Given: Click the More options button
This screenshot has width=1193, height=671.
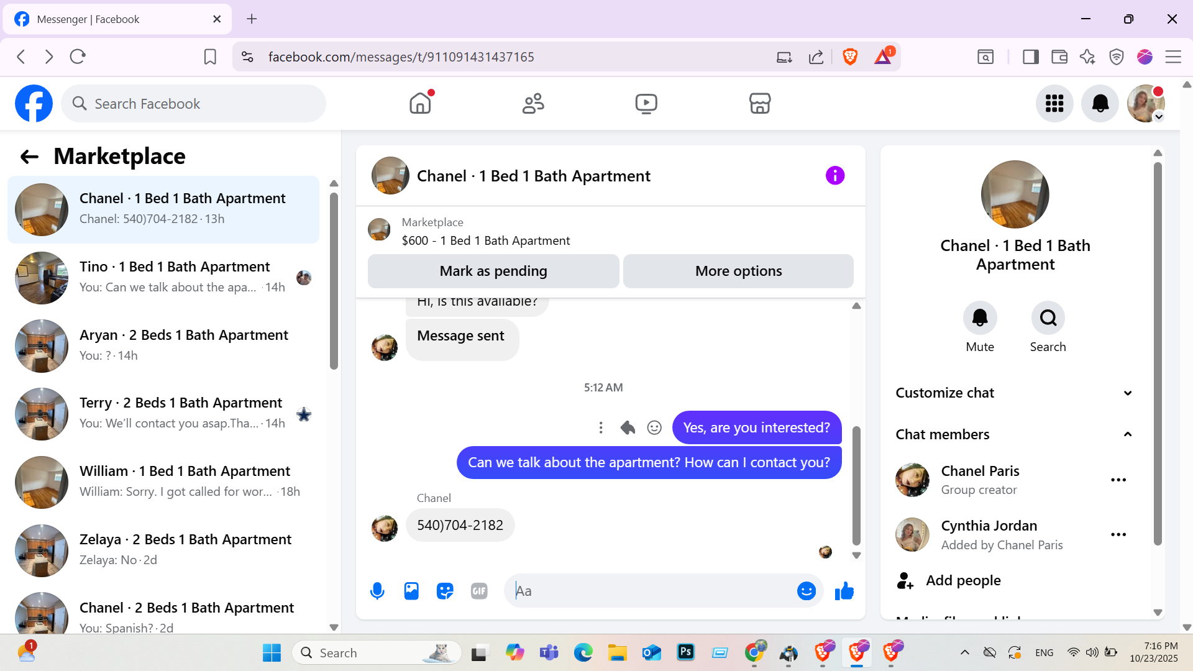Looking at the screenshot, I should coord(738,271).
